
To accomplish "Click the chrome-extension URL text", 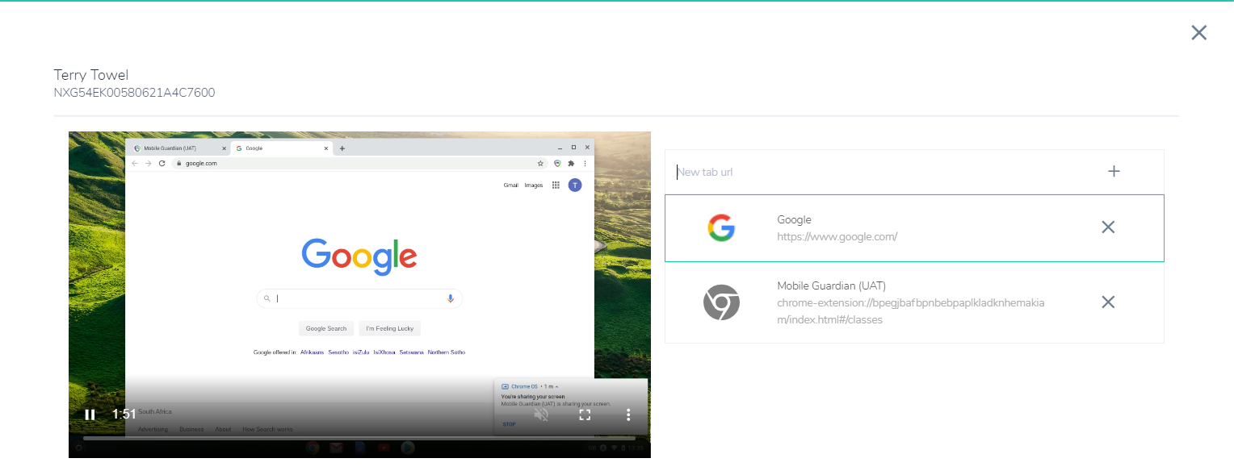I will tap(911, 311).
